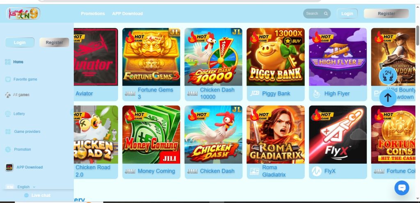Open Promotions in the top navigation
Image resolution: width=420 pixels, height=203 pixels.
(93, 14)
